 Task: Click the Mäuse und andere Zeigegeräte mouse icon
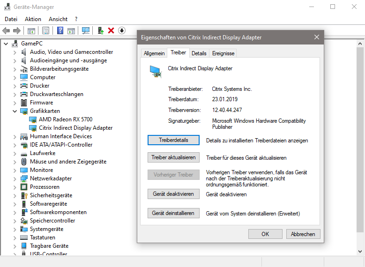tap(24, 162)
